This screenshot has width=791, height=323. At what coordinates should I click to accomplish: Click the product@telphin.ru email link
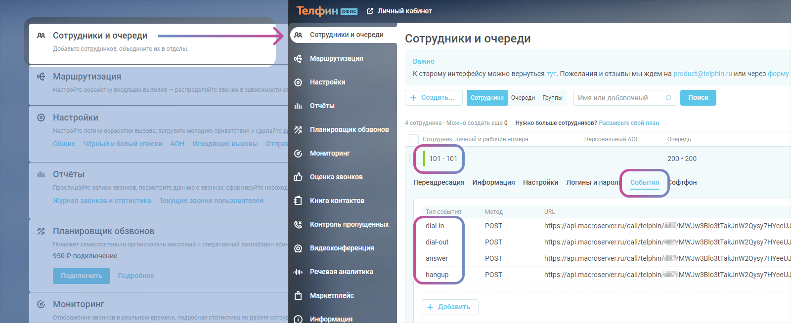(703, 74)
